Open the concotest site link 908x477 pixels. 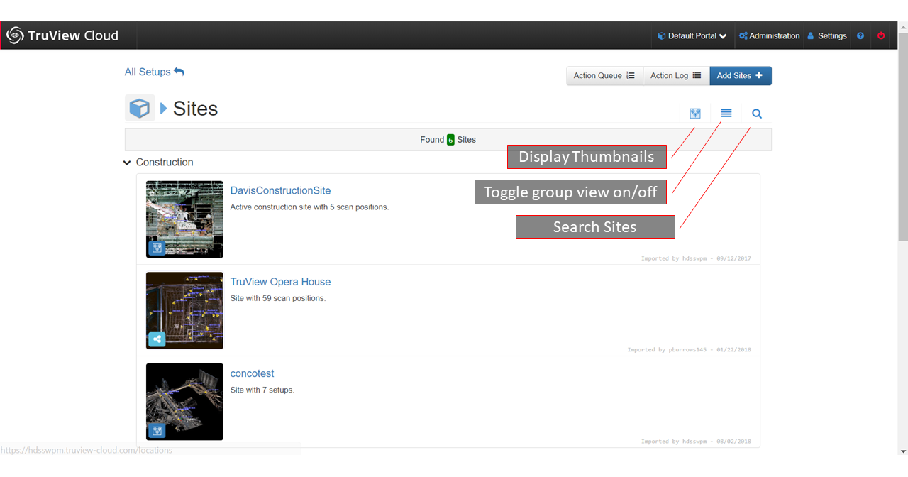pos(252,373)
